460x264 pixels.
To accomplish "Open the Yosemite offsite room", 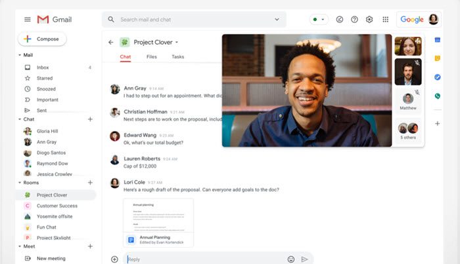I will tap(56, 216).
